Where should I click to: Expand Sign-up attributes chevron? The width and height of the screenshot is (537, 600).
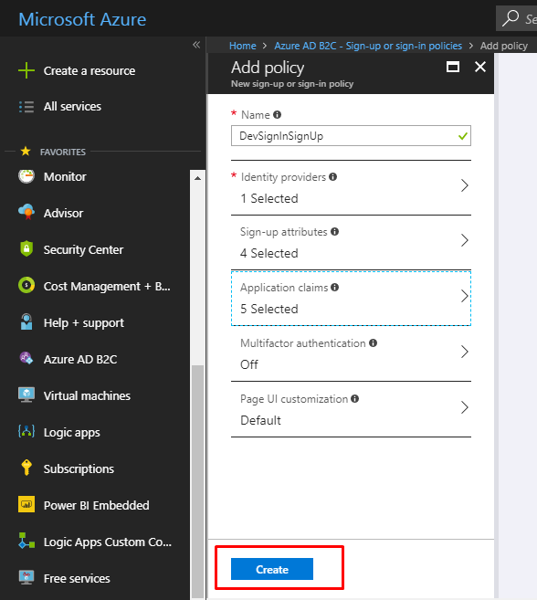464,241
